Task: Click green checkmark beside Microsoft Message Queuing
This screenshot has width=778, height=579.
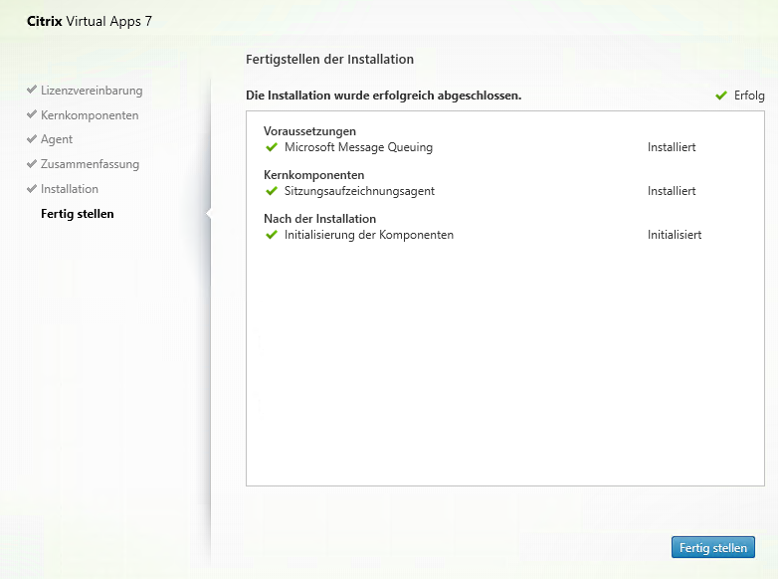Action: point(272,147)
